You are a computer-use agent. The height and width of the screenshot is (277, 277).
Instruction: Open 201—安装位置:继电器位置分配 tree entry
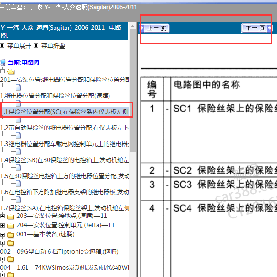click(65, 80)
